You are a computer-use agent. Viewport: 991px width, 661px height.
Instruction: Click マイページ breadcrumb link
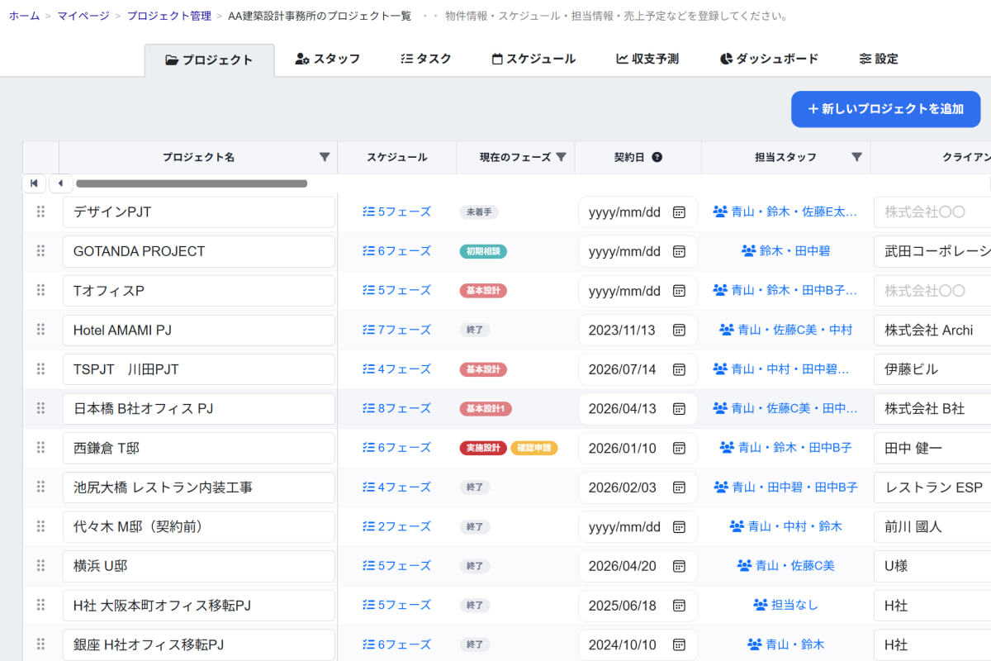[x=83, y=16]
